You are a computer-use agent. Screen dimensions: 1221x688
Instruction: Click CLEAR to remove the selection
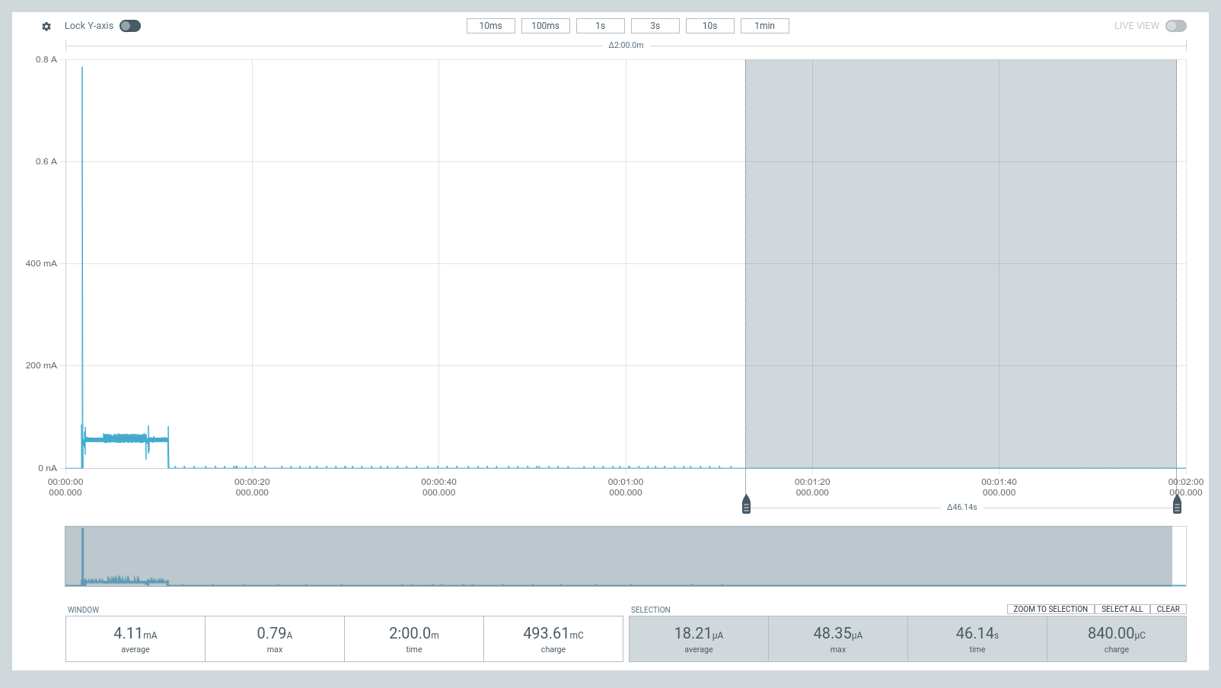(x=1168, y=609)
